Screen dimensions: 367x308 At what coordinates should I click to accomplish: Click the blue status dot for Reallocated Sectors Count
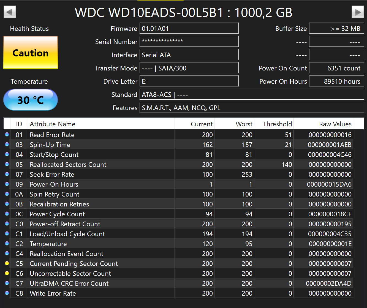pos(7,164)
